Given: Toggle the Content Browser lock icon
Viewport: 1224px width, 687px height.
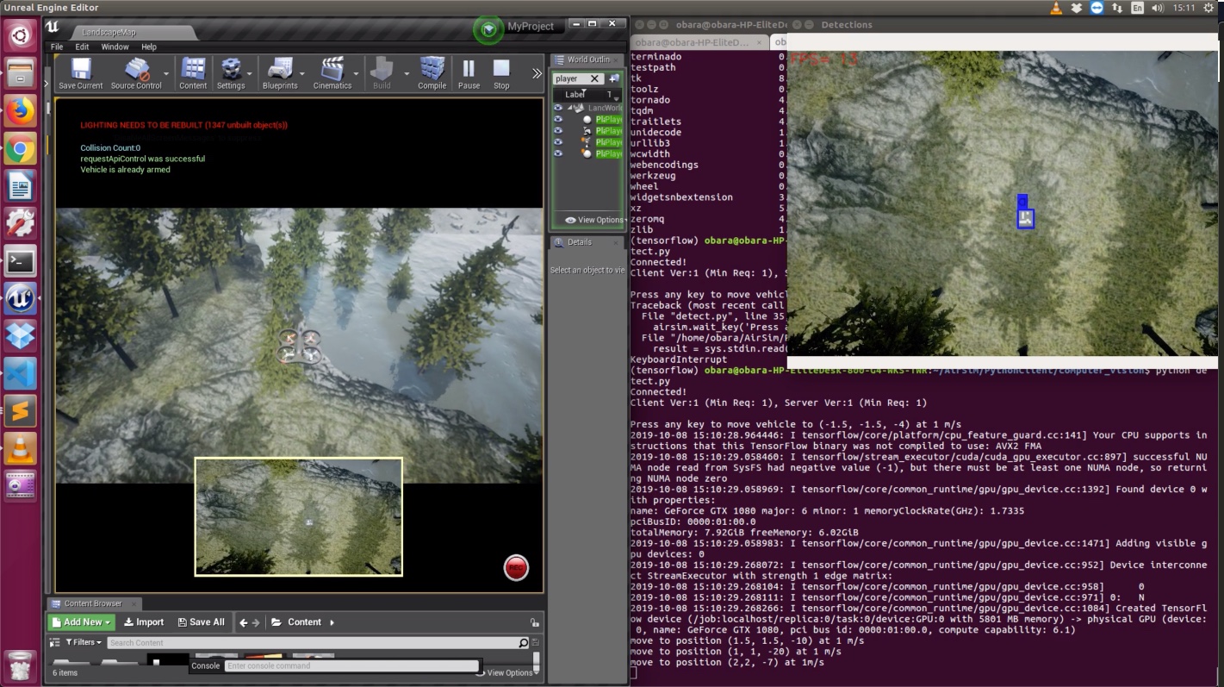Looking at the screenshot, I should [534, 622].
